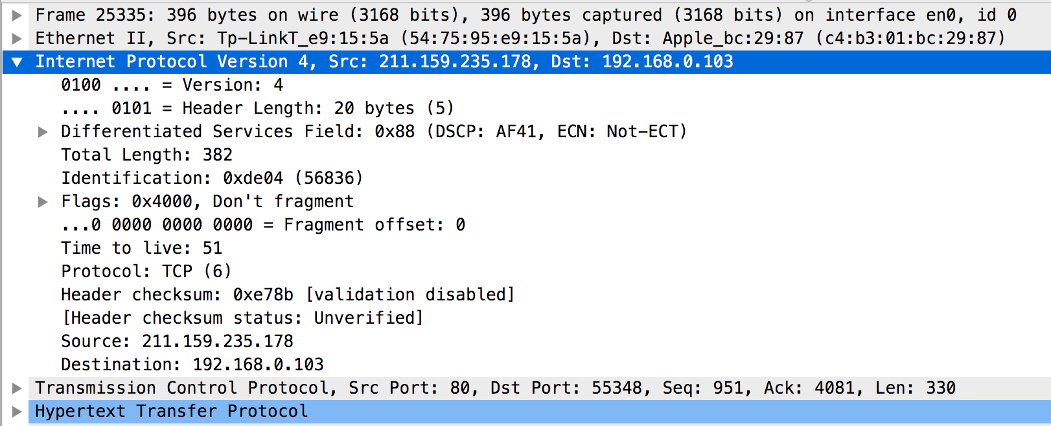Click the Header checksum 0xe78b row
This screenshot has width=1051, height=426.
[x=287, y=295]
